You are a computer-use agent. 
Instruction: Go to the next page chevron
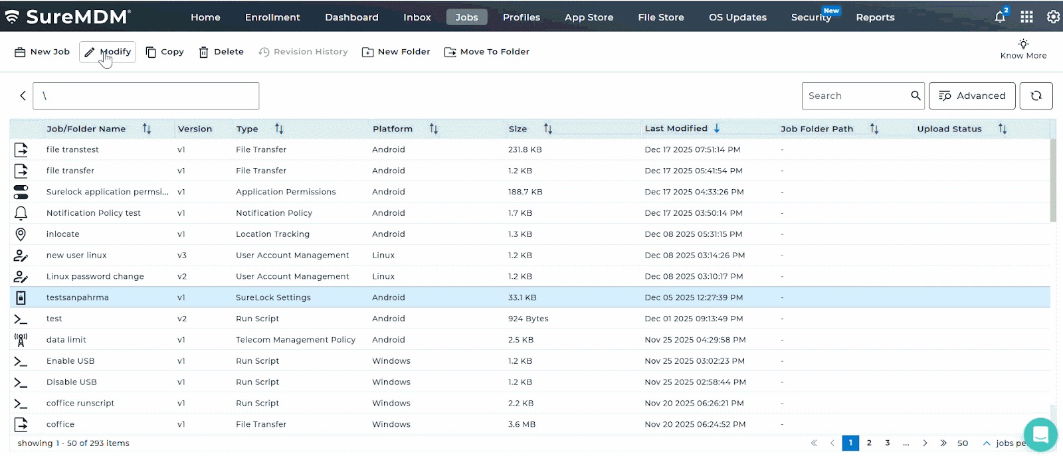coord(925,443)
